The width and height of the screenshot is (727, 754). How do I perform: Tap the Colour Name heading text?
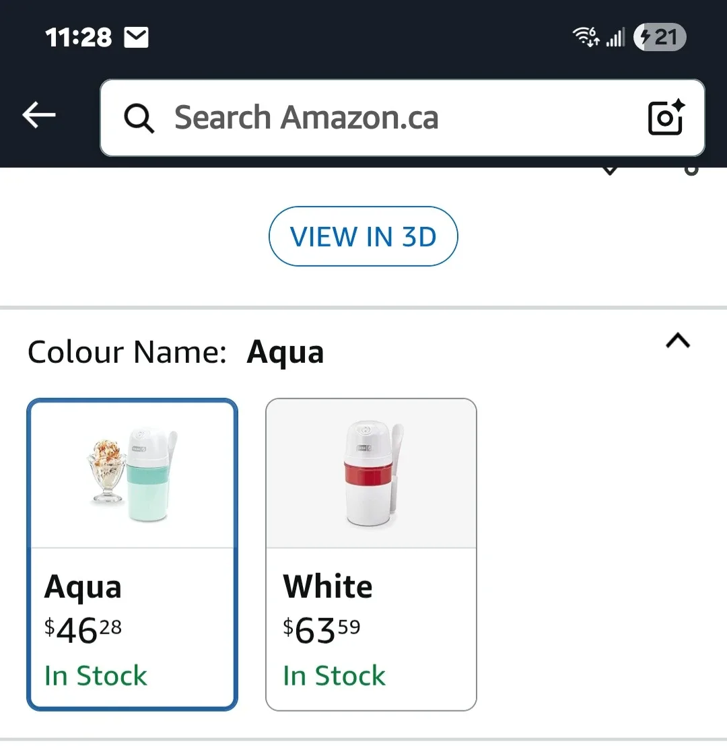pos(127,352)
